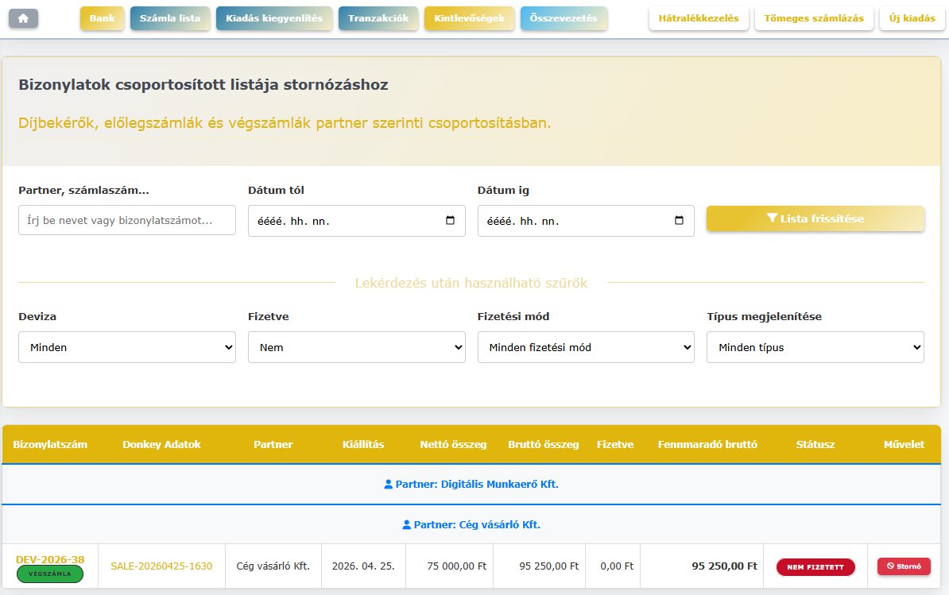Screen dimensions: 949x595
Task: Go to the Kiadás kiegyenlítés tab
Action: coord(273,18)
